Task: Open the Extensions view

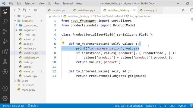Action: click(x=5, y=52)
